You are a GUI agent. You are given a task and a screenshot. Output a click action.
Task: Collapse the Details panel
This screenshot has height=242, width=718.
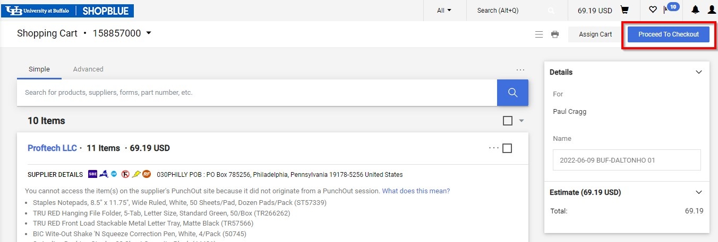pos(699,73)
